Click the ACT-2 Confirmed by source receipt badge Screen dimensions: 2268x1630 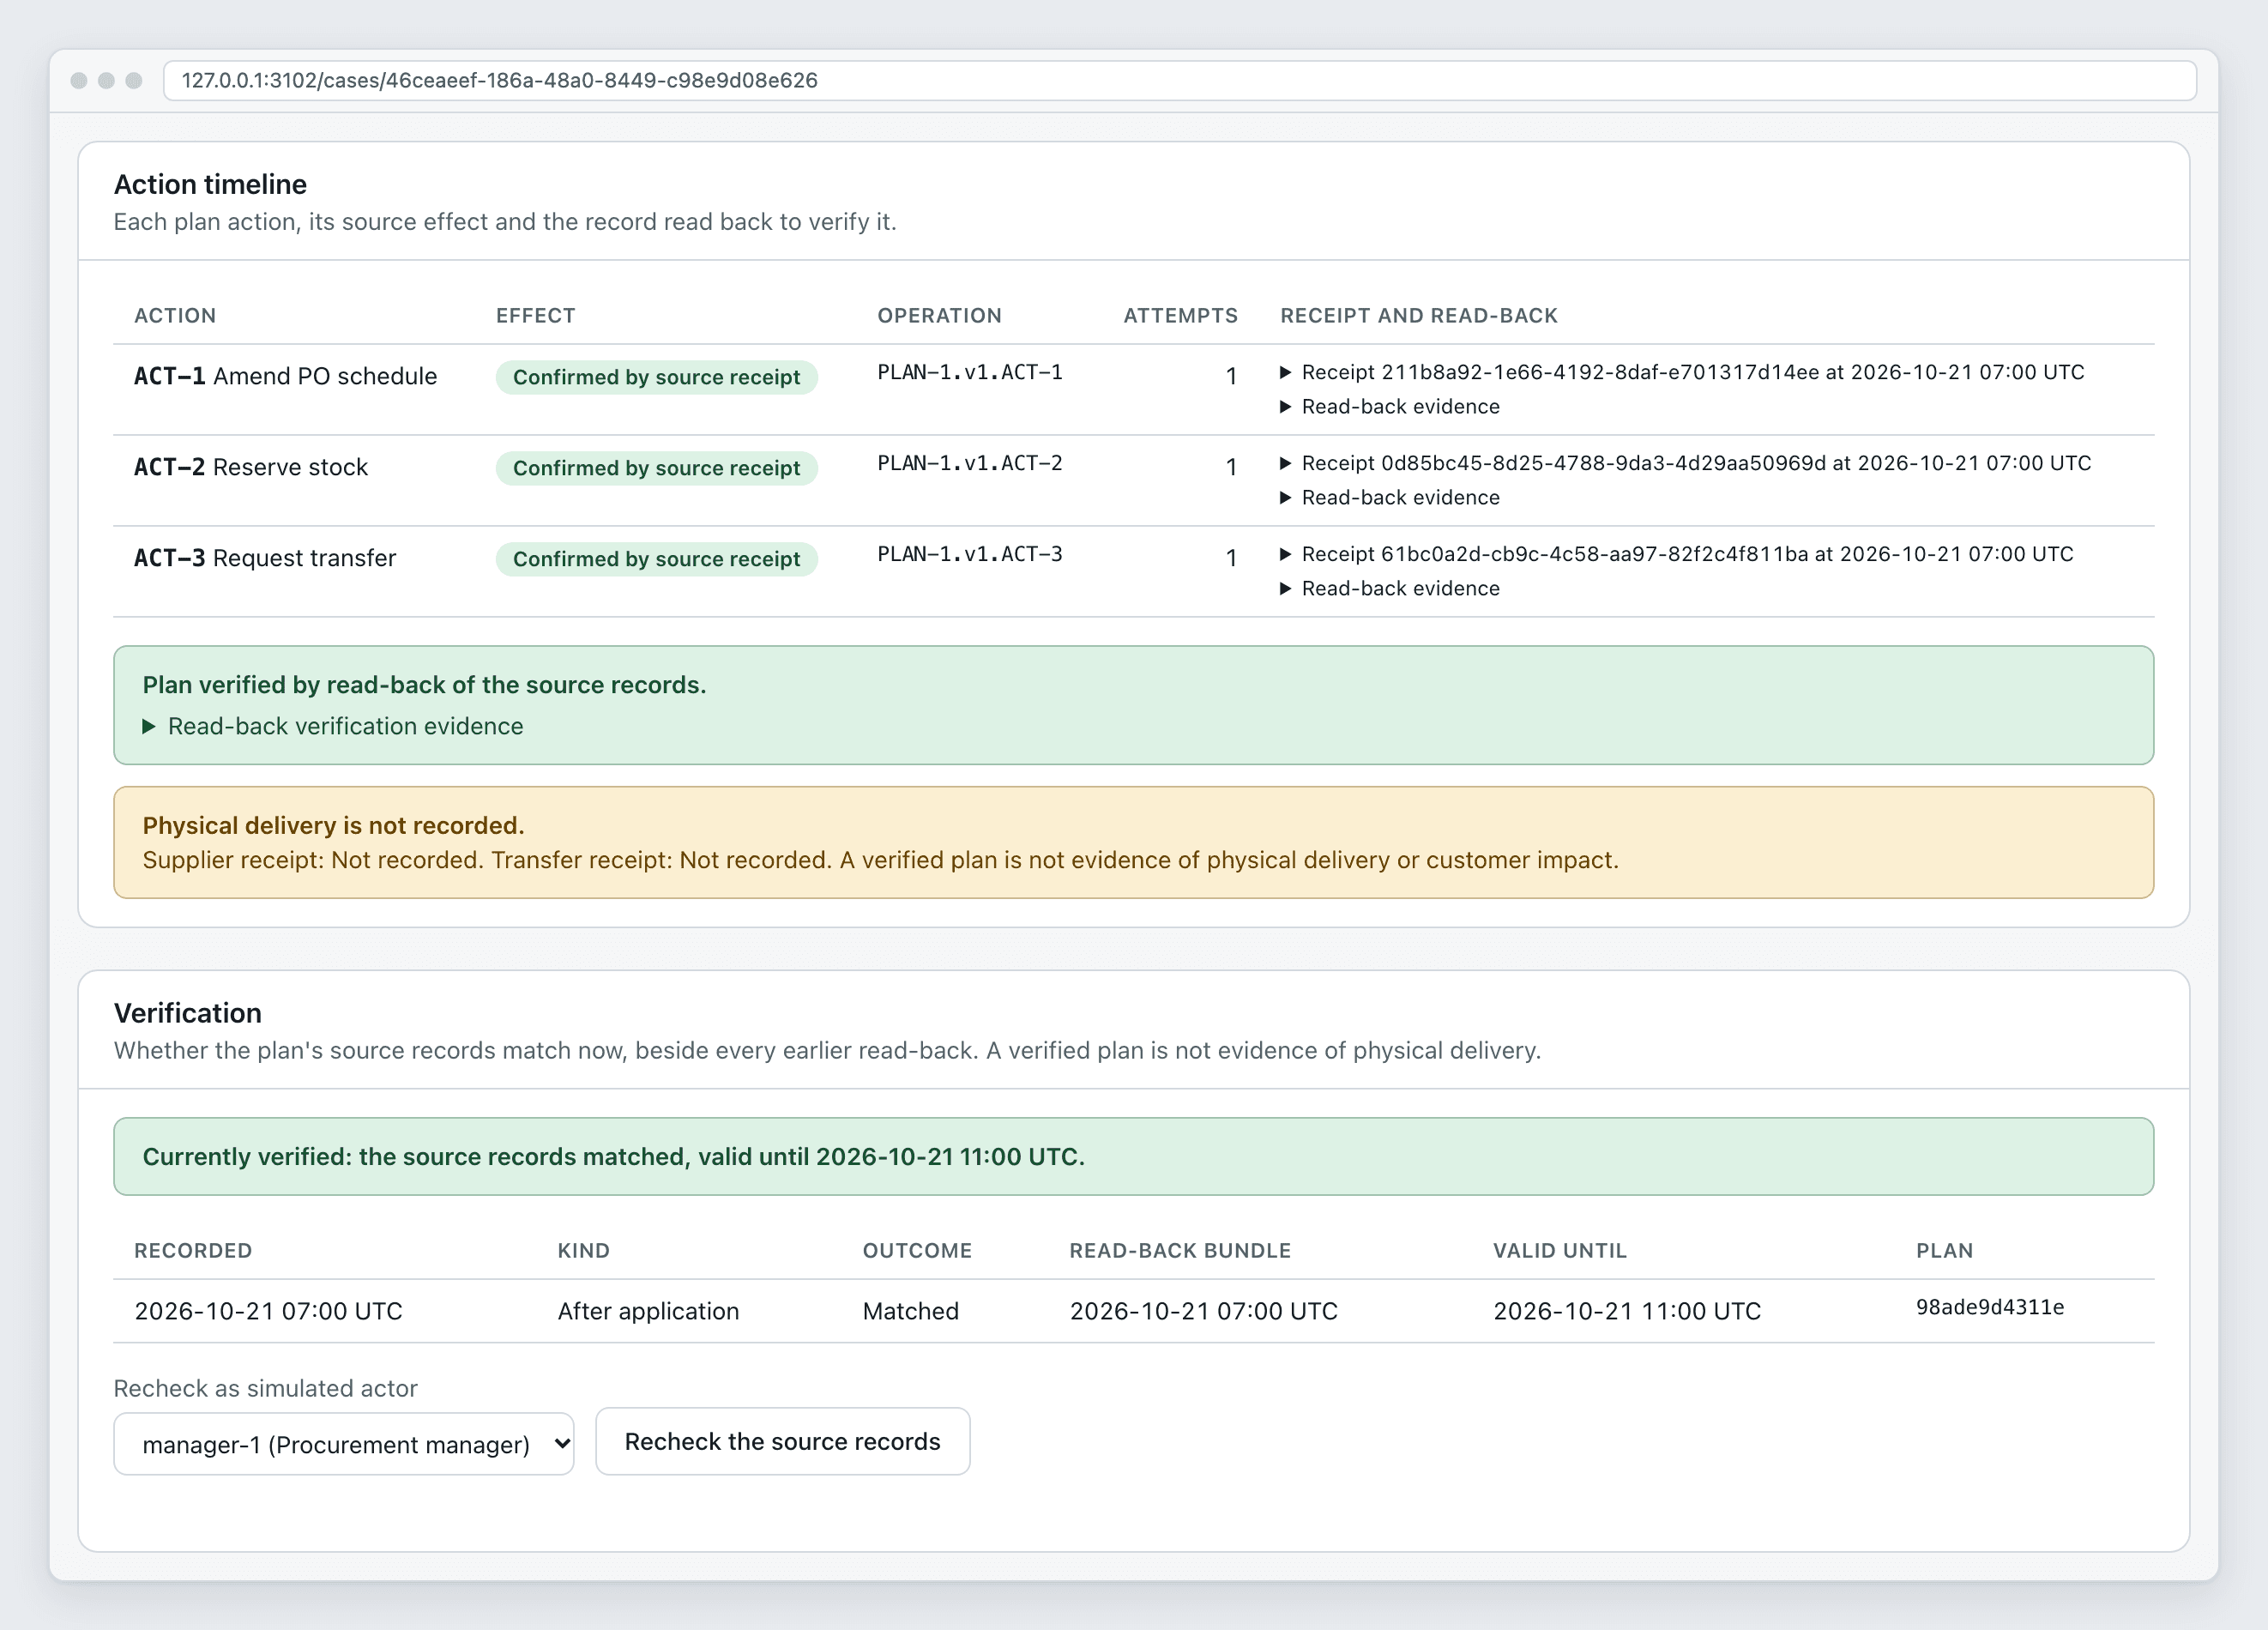click(657, 468)
